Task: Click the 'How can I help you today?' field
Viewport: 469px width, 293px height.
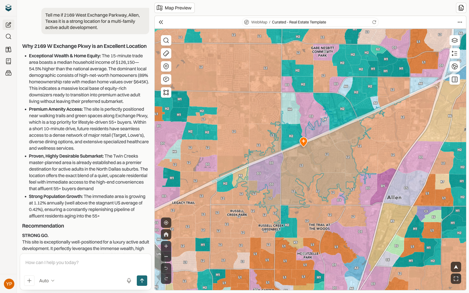Action: coord(85,263)
